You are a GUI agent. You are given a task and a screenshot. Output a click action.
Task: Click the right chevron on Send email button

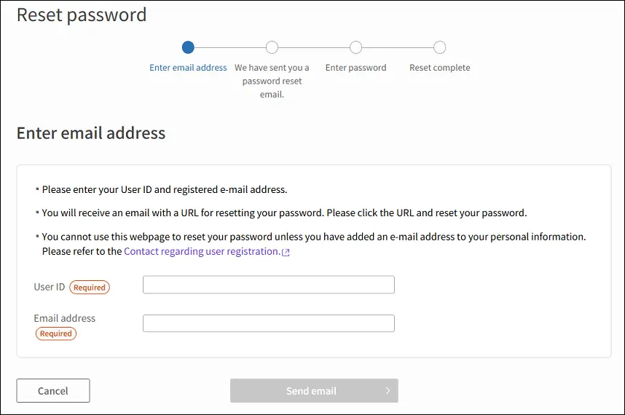388,391
